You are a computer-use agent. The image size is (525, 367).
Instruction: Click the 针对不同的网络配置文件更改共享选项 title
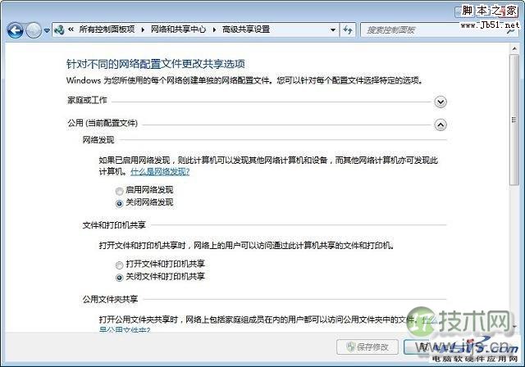coord(156,64)
